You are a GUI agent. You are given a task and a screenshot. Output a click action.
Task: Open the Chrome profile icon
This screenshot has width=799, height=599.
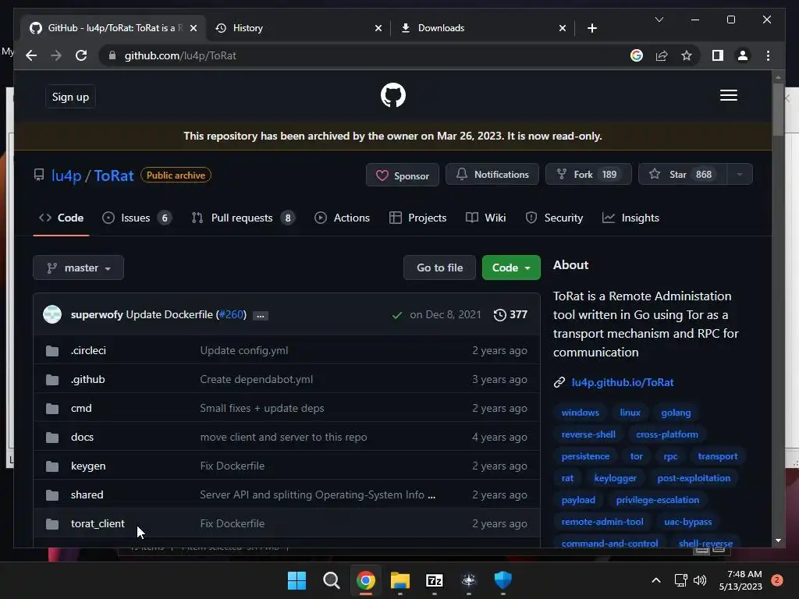click(x=743, y=55)
